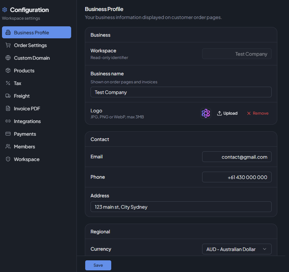Navigate to Products
Screen dimensions: 289x272
pos(36,70)
